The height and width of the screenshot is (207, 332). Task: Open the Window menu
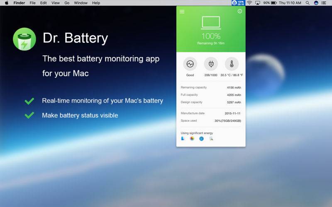pos(81,3)
